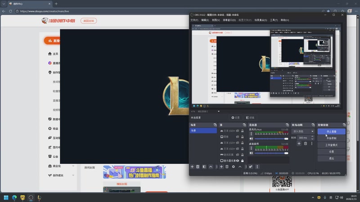Viewport: 360px width, 202px height.
Task: Open 场景集合(S) menu in OBS
Action: (x=261, y=20)
